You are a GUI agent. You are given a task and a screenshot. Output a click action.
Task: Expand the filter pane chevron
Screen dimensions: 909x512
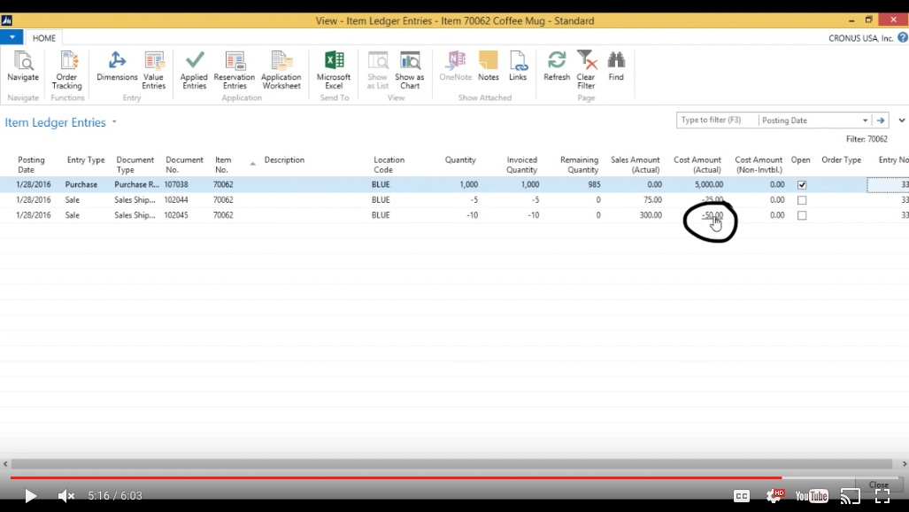tap(901, 120)
